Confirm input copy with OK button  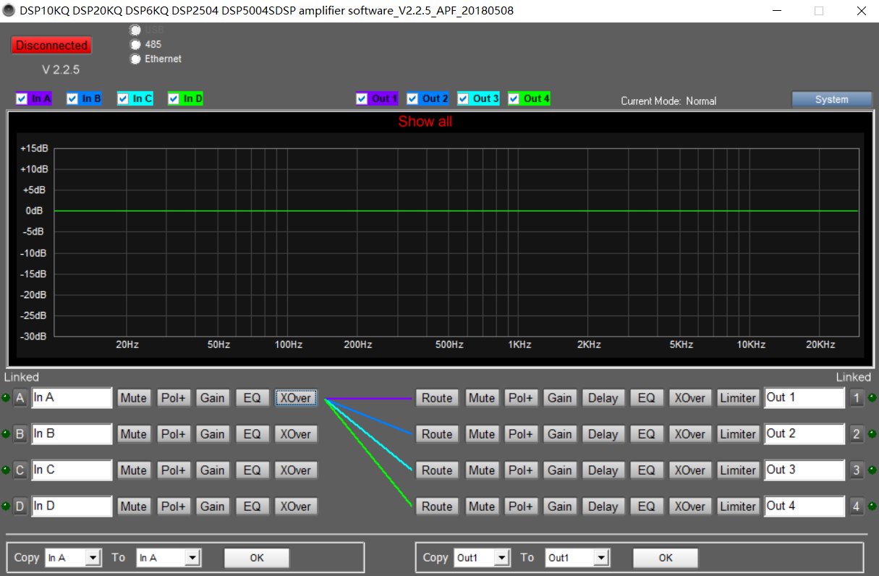coord(257,558)
